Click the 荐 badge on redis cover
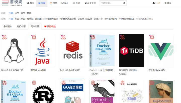Image resolution: width=181 pixels, height=103 pixels. tap(63, 37)
